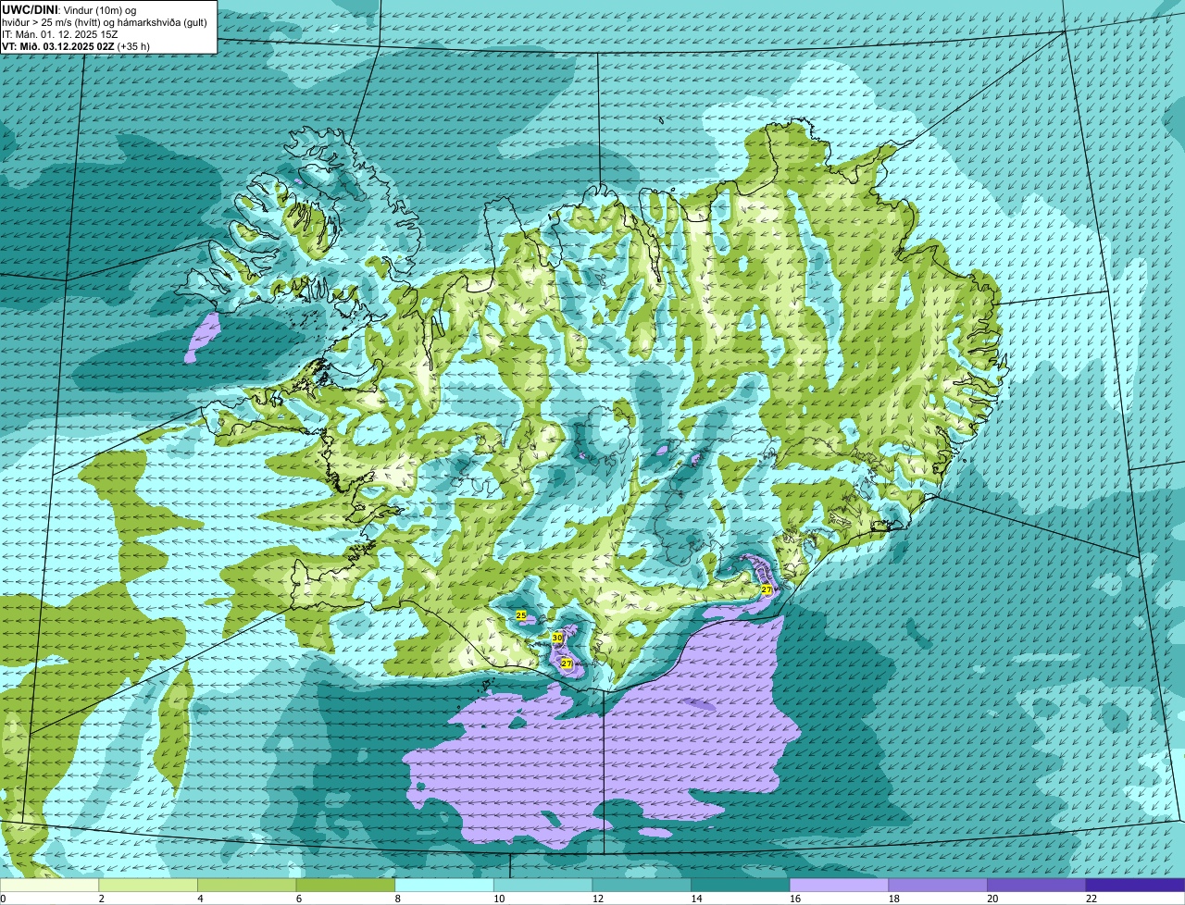Viewport: 1185px width, 905px height.
Task: Click the olive green 6–8 m/s legend swatch
Action: tap(345, 885)
